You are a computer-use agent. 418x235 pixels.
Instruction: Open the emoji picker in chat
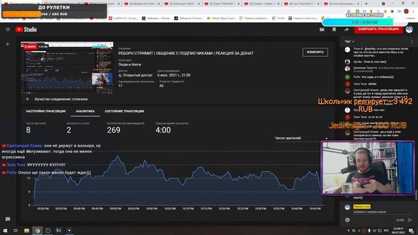click(x=347, y=220)
